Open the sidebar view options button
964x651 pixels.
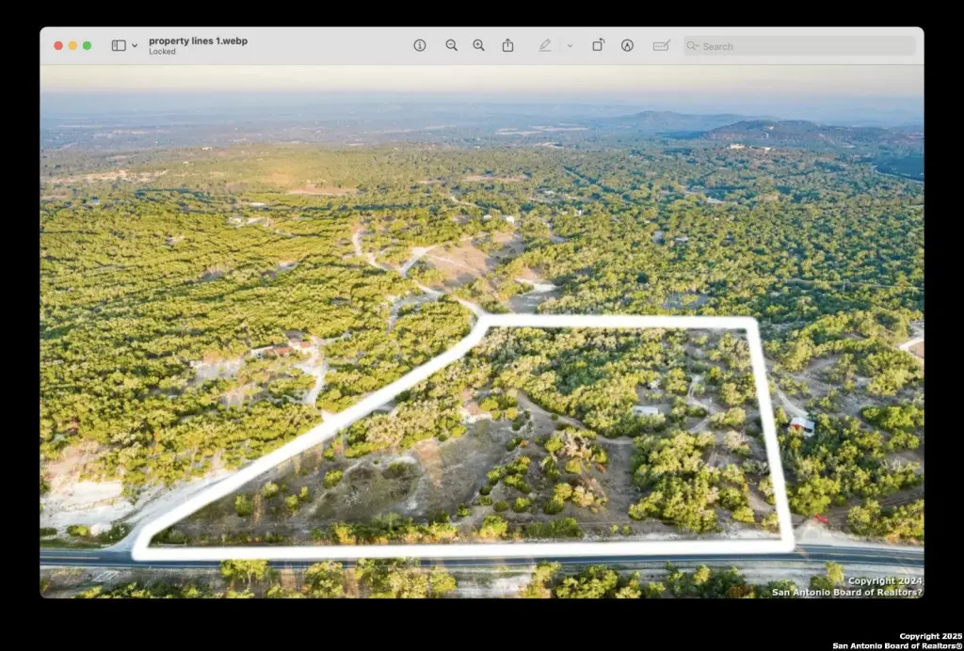(x=119, y=45)
